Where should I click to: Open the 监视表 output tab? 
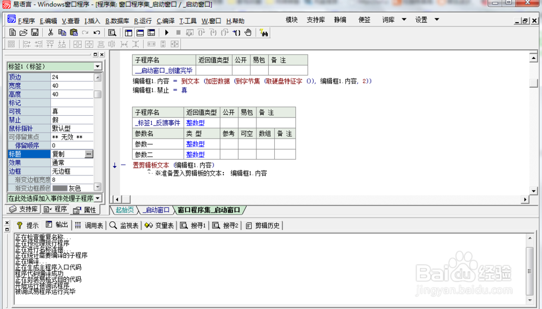pos(124,226)
